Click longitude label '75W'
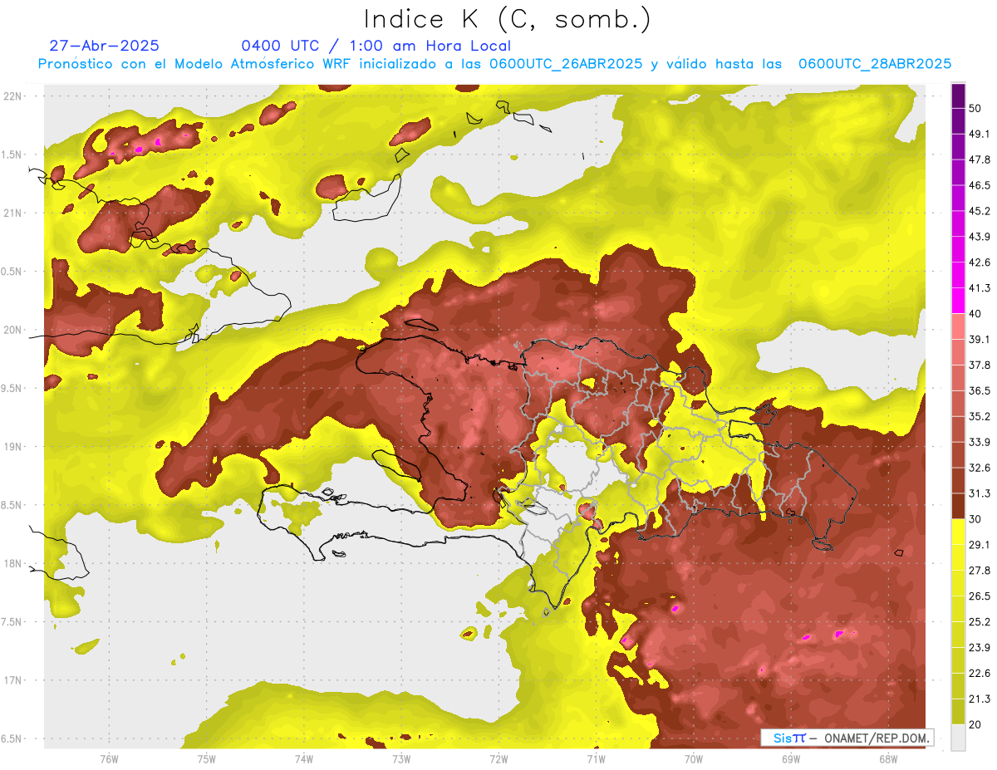 pyautogui.click(x=206, y=758)
